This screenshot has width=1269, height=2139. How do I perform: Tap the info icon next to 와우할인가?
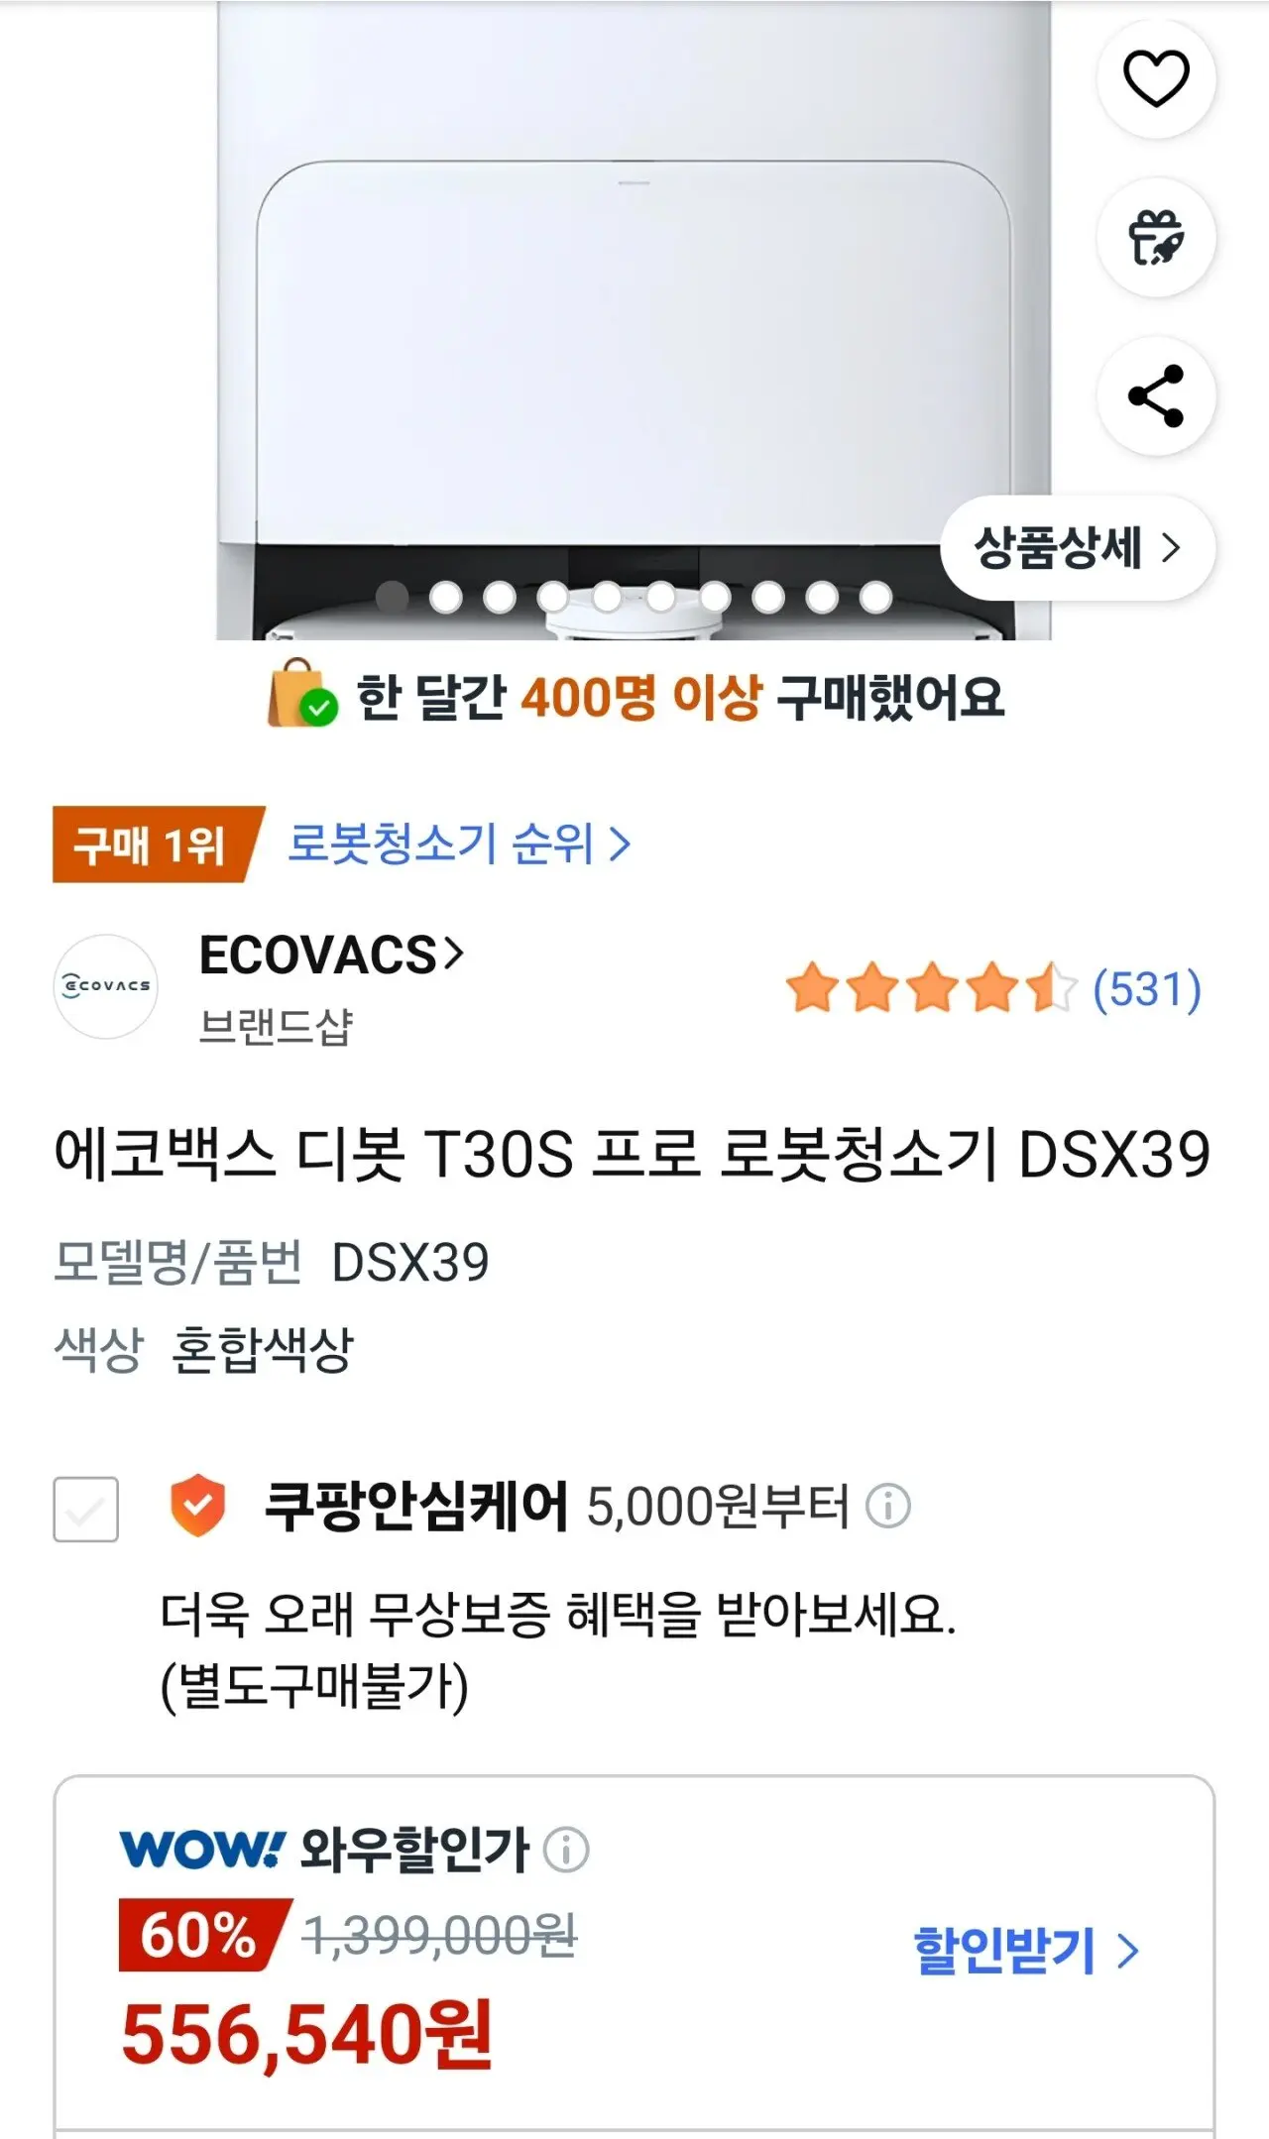pyautogui.click(x=567, y=1850)
